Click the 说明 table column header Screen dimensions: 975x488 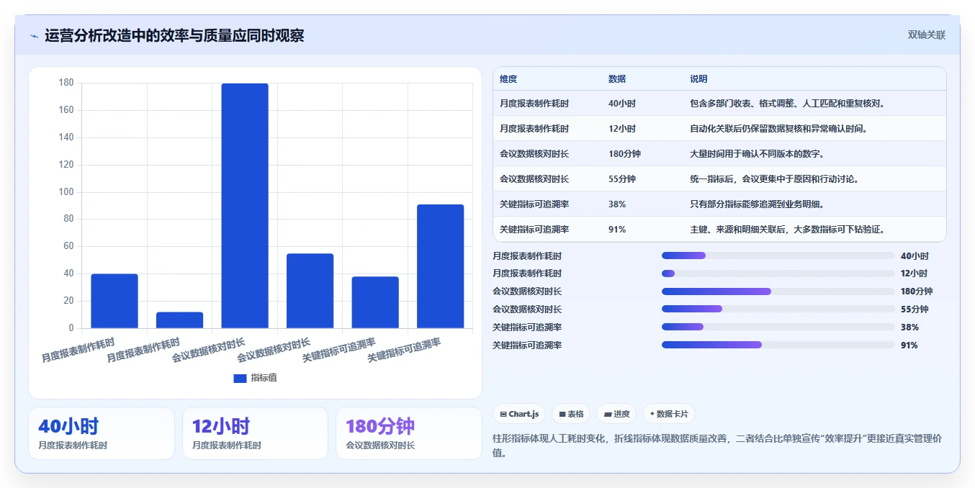click(698, 79)
